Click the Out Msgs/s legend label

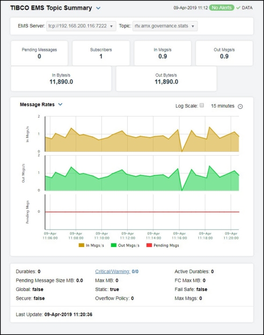click(129, 245)
